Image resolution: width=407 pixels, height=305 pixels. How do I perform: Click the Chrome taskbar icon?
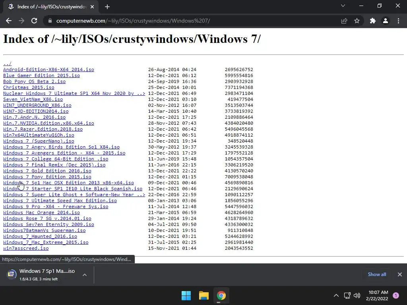(221, 295)
